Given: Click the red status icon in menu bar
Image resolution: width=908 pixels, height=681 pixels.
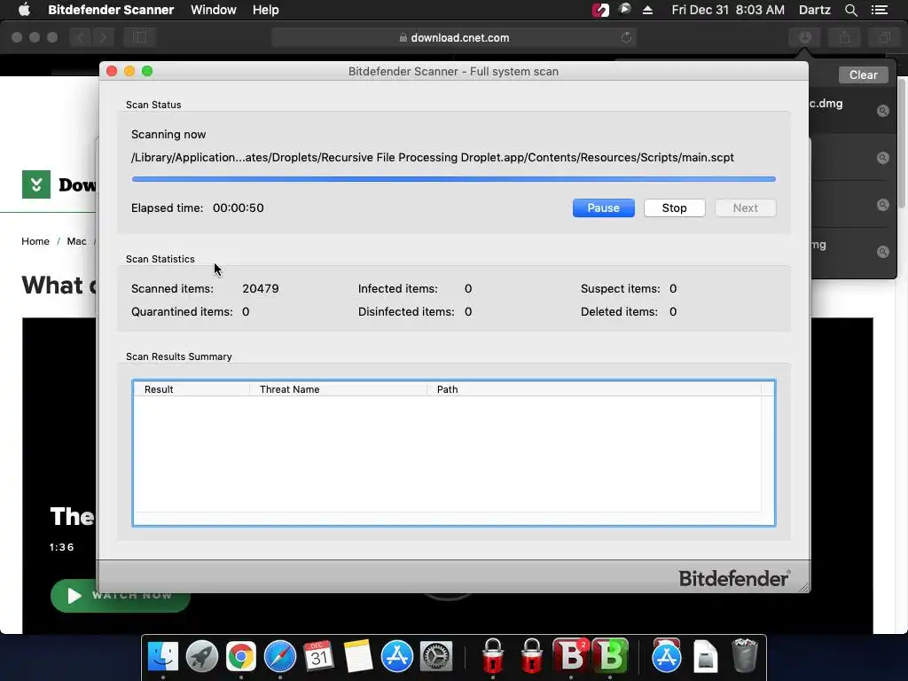Looking at the screenshot, I should [600, 10].
